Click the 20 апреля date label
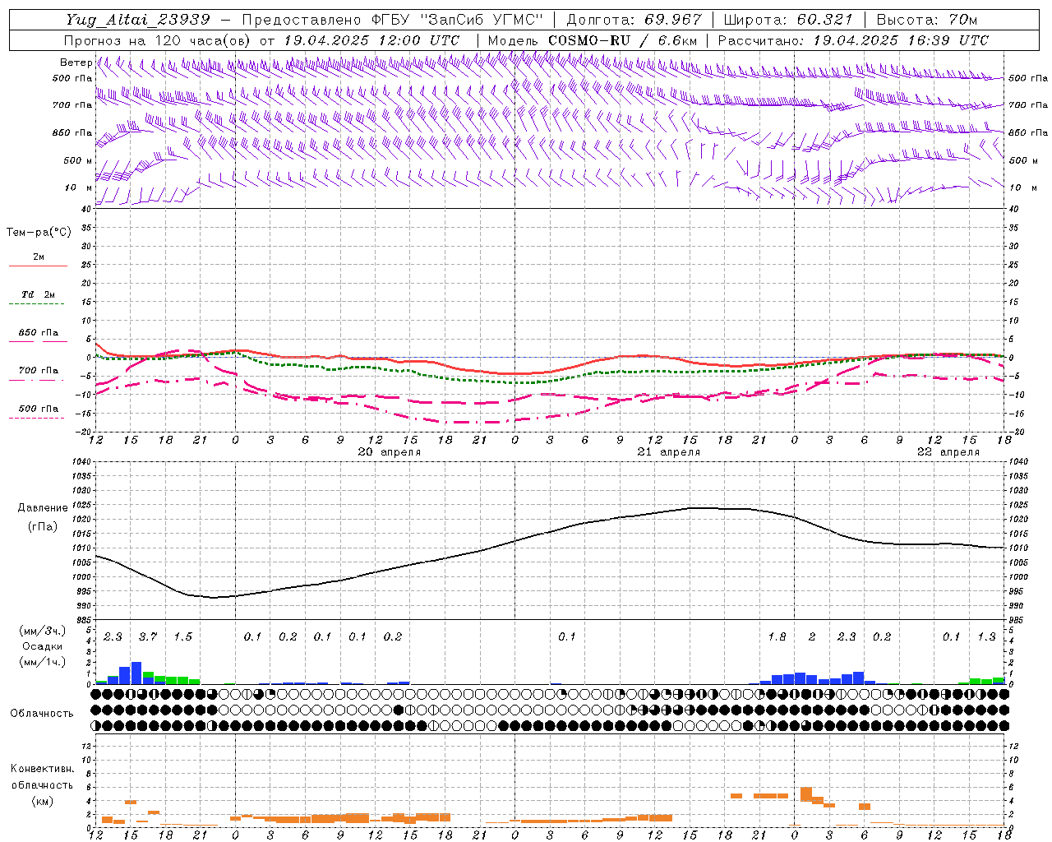 point(390,452)
